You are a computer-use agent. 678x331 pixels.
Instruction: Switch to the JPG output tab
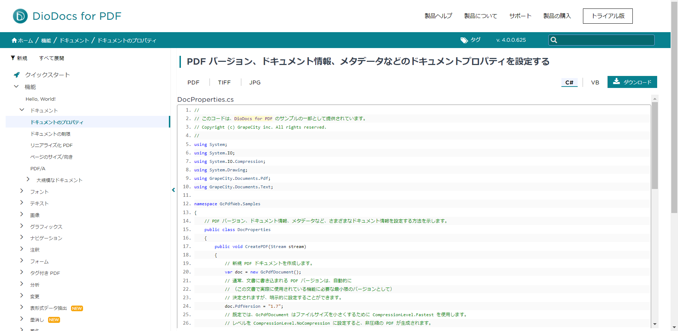click(255, 82)
